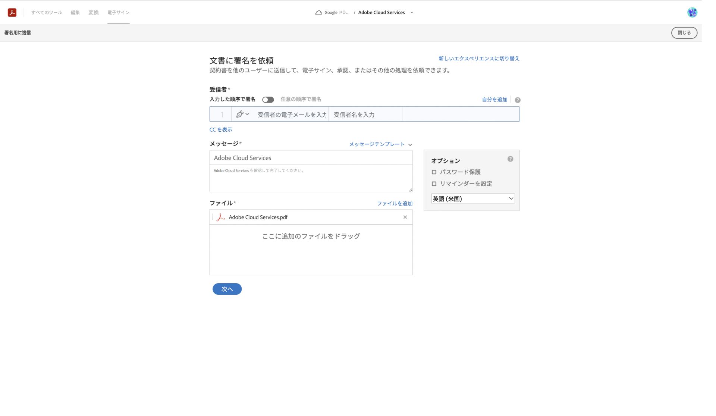Remove Adobe Cloud Services.pdf with the X icon
Image resolution: width=716 pixels, height=416 pixels.
pos(405,217)
